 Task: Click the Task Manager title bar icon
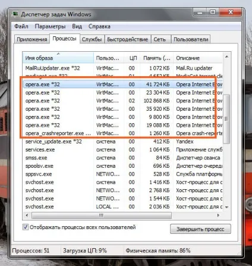click(15, 14)
